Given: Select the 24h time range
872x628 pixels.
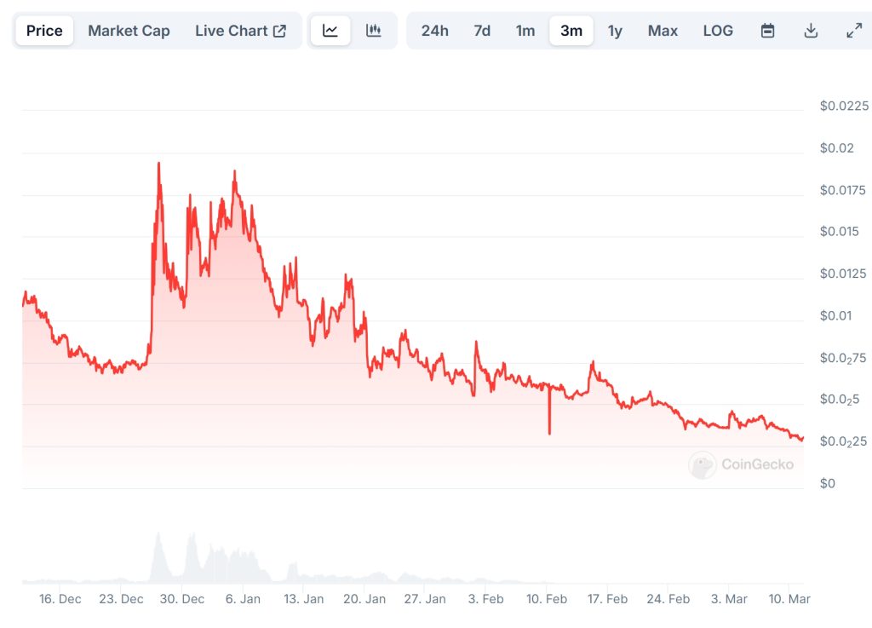Looking at the screenshot, I should click(x=434, y=31).
